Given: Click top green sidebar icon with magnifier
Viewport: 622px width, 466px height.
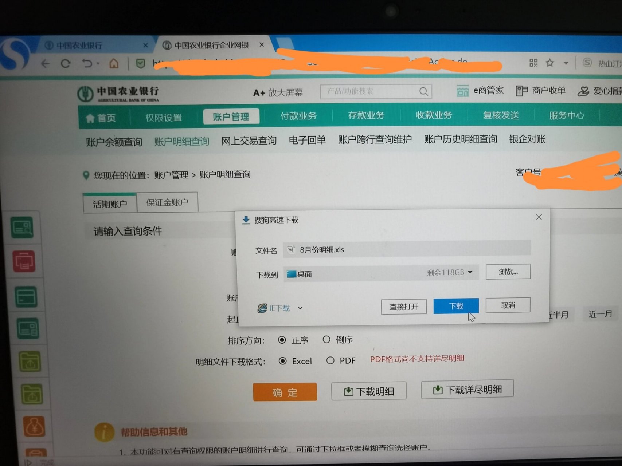Looking at the screenshot, I should coord(22,227).
